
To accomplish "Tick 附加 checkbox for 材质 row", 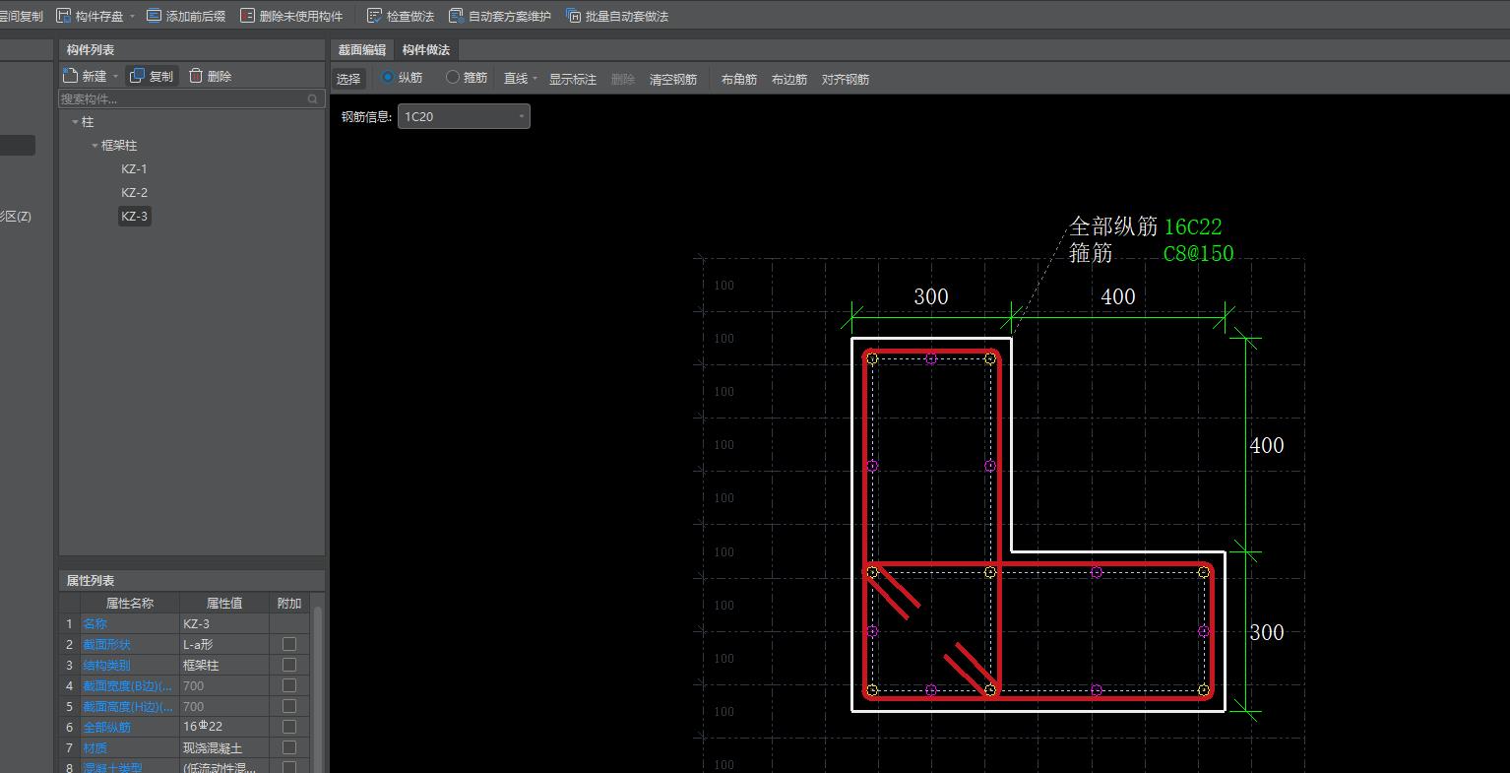I will click(289, 747).
